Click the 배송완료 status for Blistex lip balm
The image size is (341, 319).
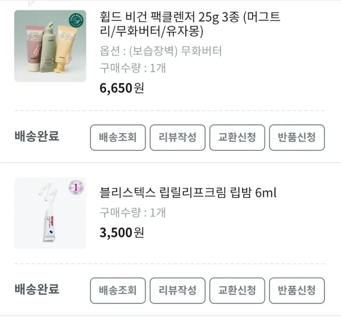pyautogui.click(x=37, y=289)
